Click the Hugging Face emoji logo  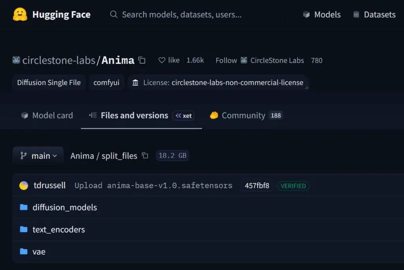point(20,14)
